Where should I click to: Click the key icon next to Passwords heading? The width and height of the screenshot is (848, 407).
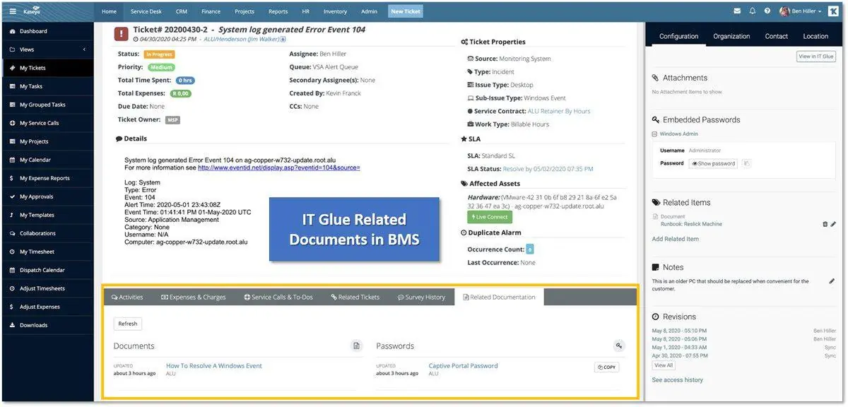pyautogui.click(x=618, y=346)
